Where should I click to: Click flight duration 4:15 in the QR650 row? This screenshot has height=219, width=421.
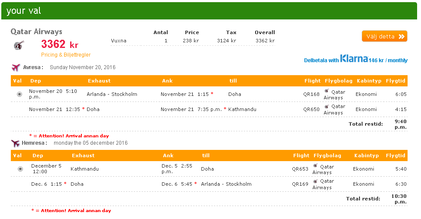(401, 109)
